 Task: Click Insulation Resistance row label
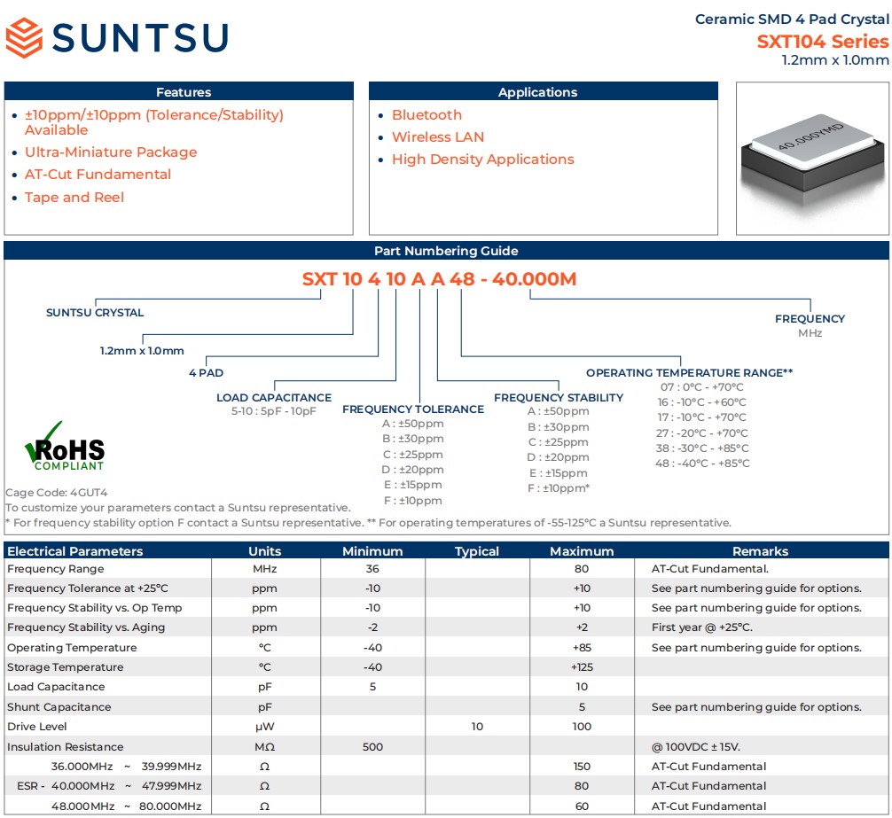click(x=66, y=747)
